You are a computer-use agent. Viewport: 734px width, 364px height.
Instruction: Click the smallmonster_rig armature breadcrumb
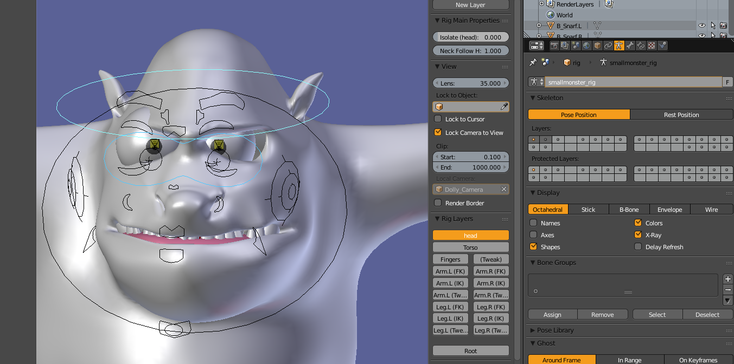pyautogui.click(x=628, y=63)
